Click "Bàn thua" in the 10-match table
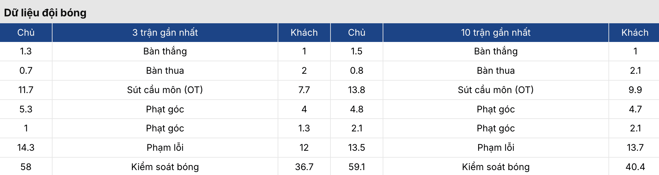Screen dimensions: 659x175 click(x=496, y=70)
